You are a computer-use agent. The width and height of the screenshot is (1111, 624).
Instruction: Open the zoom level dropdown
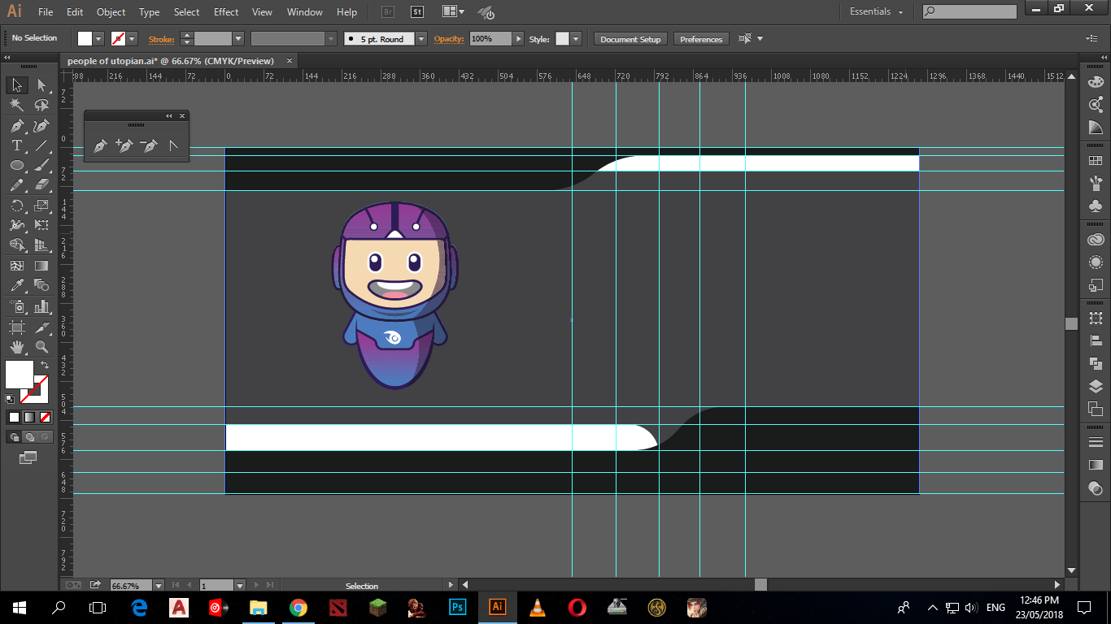tap(158, 585)
